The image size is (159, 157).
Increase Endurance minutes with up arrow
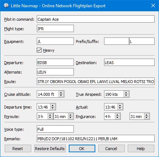coord(147,115)
